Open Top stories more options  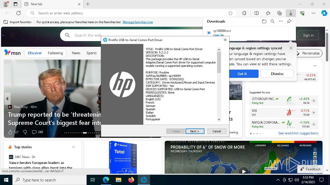tap(73, 147)
